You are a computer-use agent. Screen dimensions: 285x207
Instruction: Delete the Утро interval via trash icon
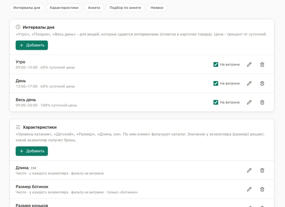pos(262,64)
